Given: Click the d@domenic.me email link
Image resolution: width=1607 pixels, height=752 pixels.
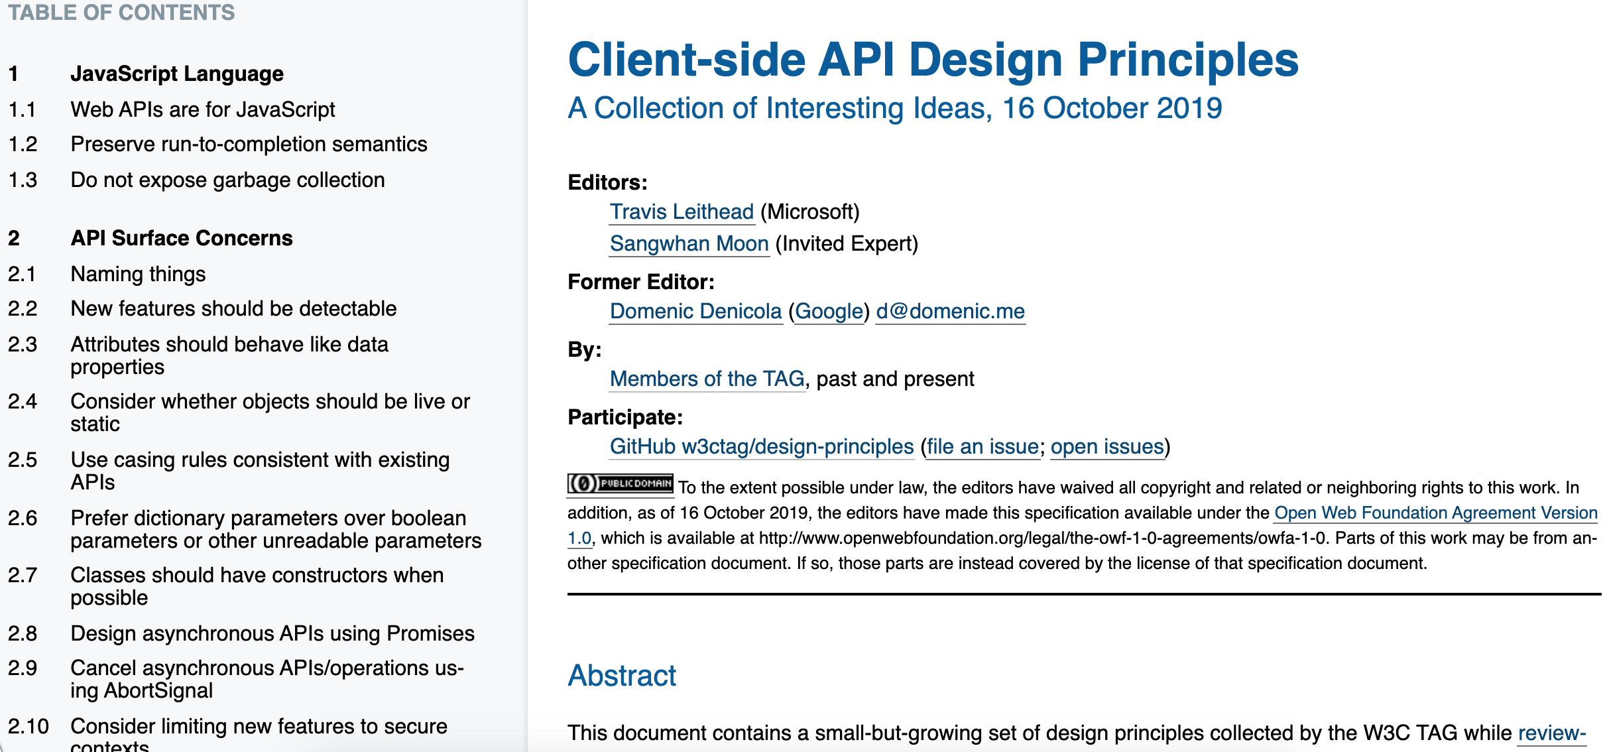Looking at the screenshot, I should (950, 311).
